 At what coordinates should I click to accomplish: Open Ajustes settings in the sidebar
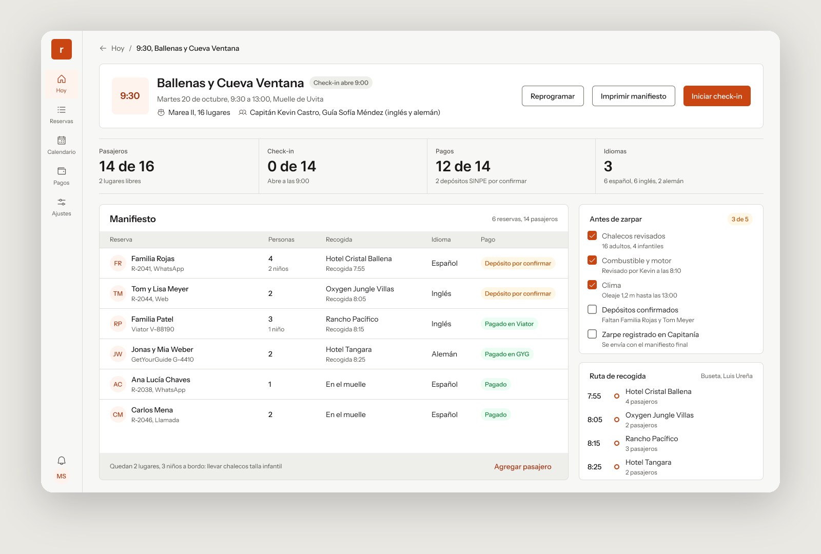tap(62, 207)
